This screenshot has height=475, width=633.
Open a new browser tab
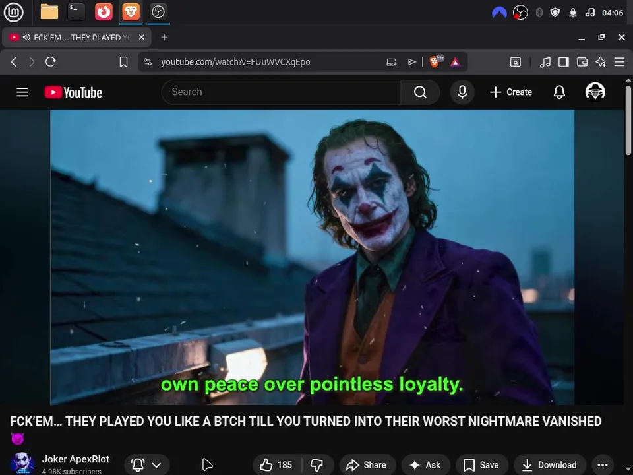pyautogui.click(x=164, y=37)
